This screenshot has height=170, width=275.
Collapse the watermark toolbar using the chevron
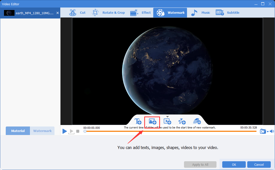(x=167, y=116)
